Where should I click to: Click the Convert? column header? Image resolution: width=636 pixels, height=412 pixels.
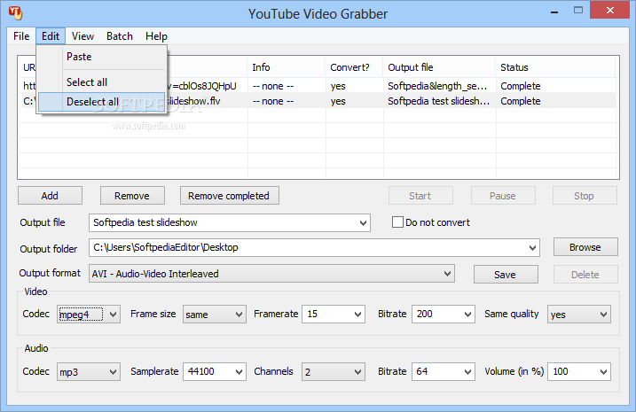click(354, 67)
